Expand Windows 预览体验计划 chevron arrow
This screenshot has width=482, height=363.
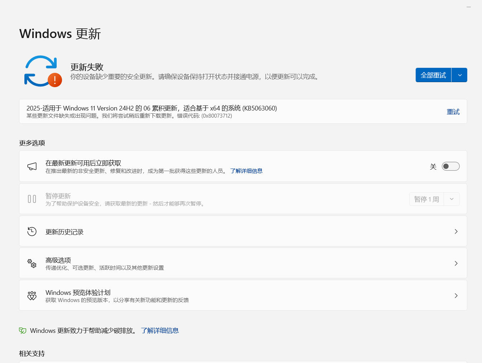click(456, 296)
